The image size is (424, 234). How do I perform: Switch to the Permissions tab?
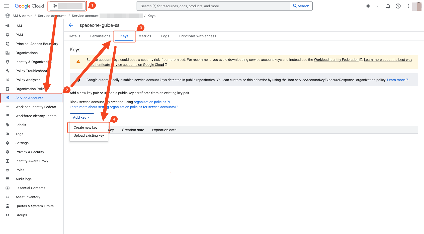coord(100,36)
